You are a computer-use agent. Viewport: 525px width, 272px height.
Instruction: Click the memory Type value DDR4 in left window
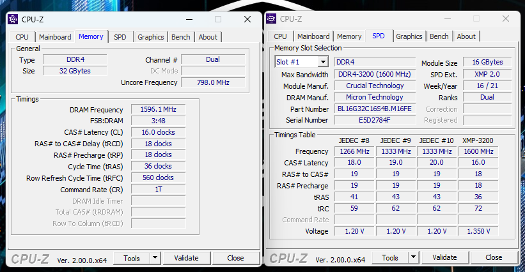point(75,60)
